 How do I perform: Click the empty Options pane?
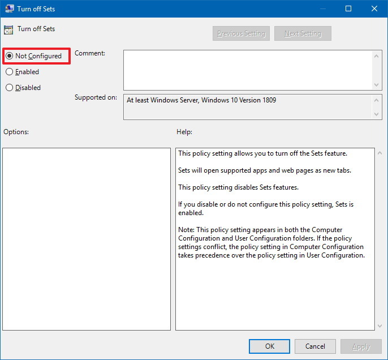coord(87,239)
